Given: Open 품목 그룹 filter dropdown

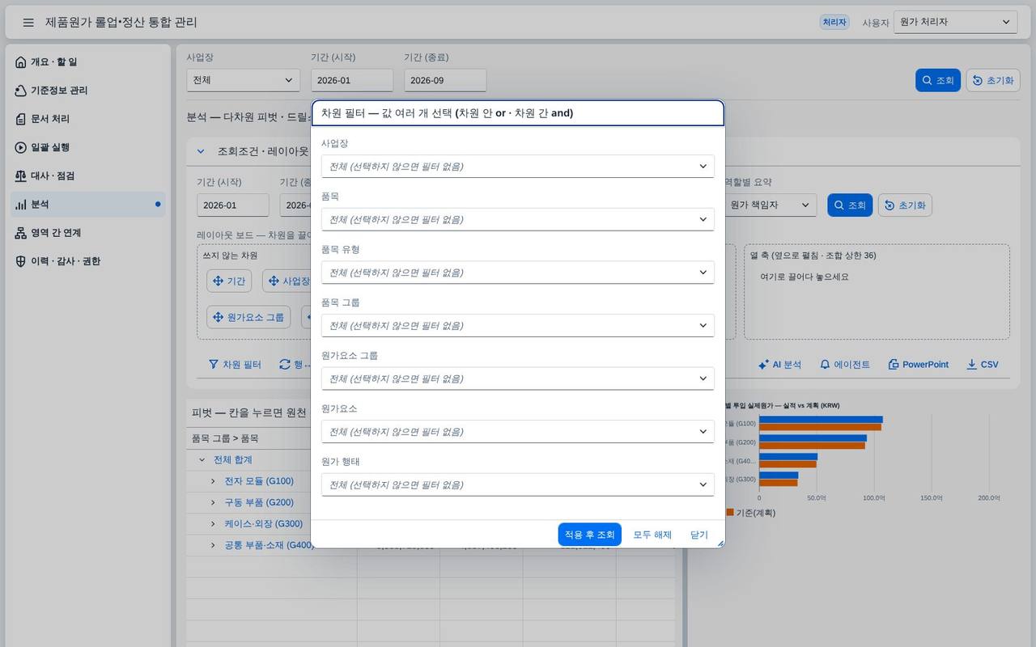Looking at the screenshot, I should tap(518, 325).
